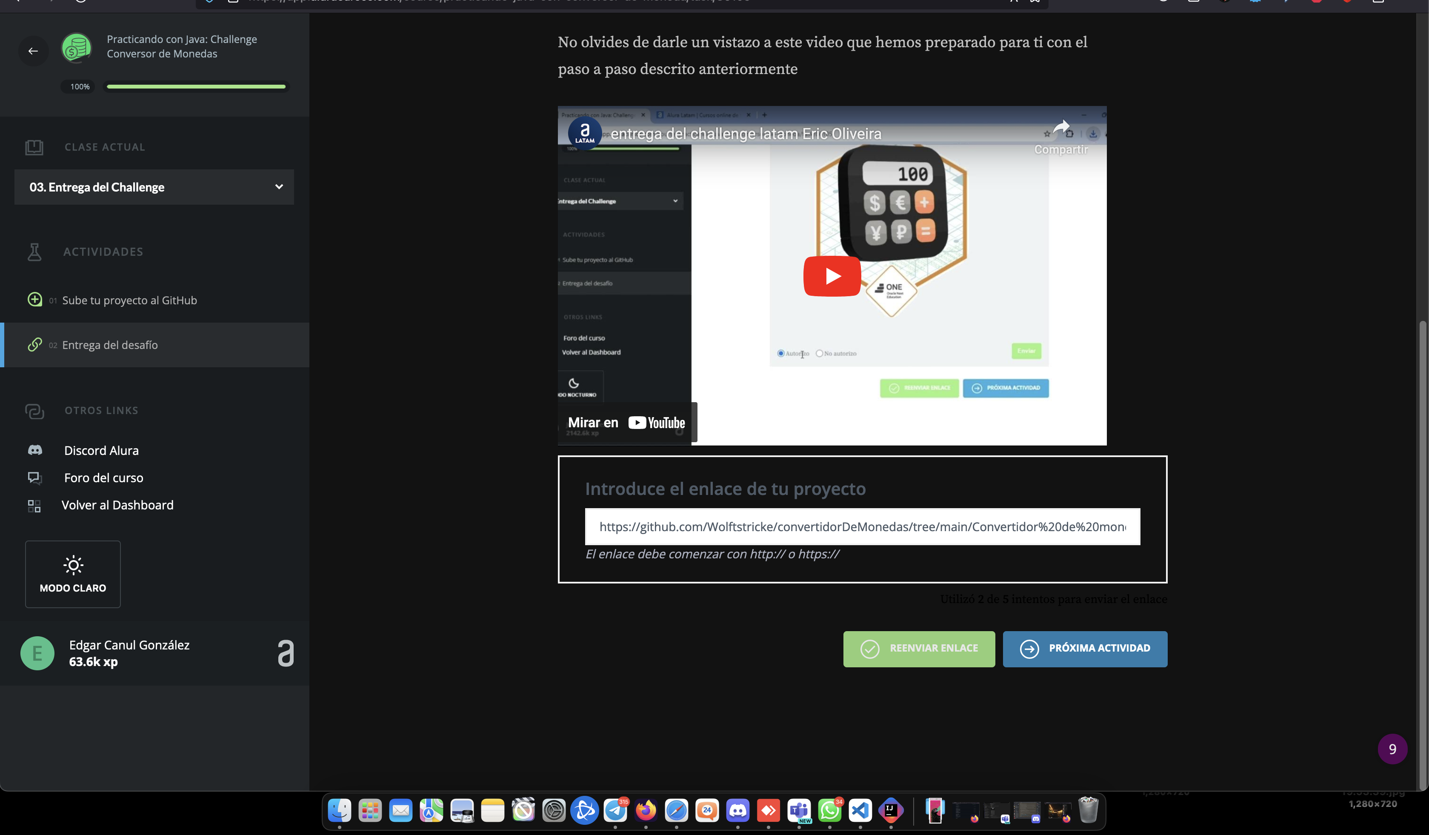
Task: Click the minimized window with Discord badge in dock
Action: click(1027, 812)
